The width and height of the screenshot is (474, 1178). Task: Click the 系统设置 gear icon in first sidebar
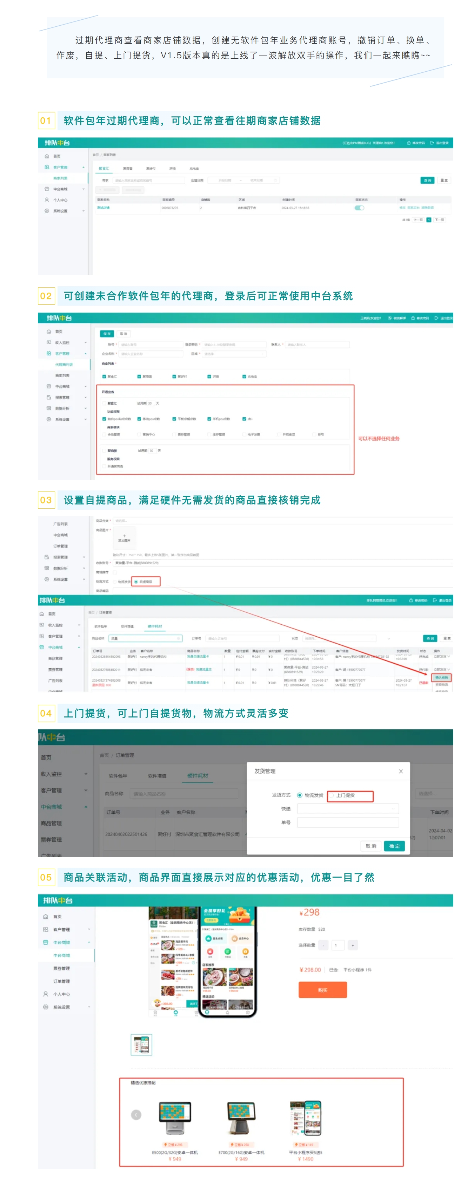pos(47,211)
